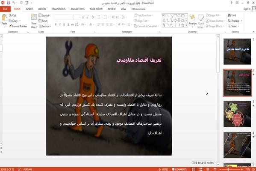Click the zoom slider handle
The image size is (256, 171).
(228, 169)
